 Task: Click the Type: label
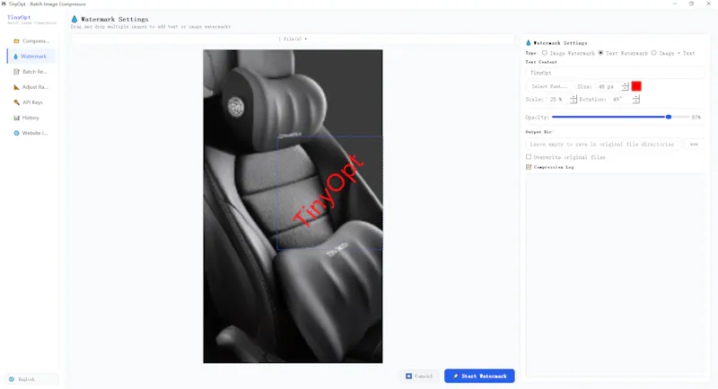531,53
